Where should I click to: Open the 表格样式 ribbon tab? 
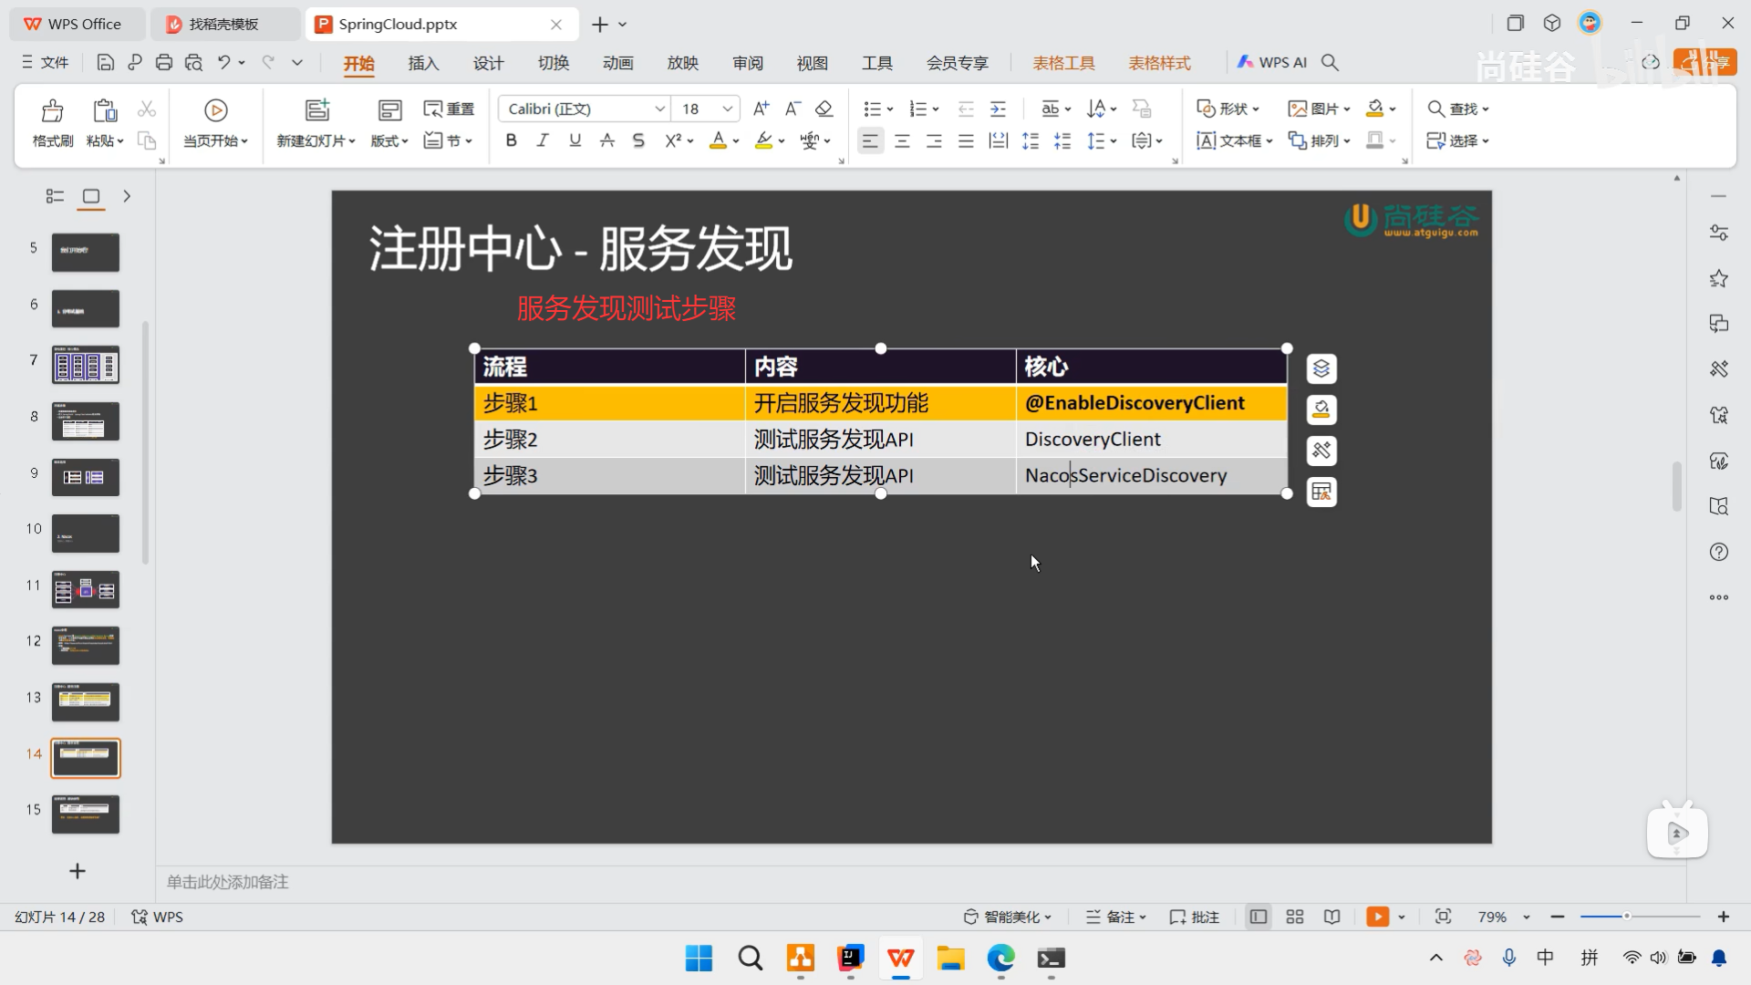point(1159,63)
